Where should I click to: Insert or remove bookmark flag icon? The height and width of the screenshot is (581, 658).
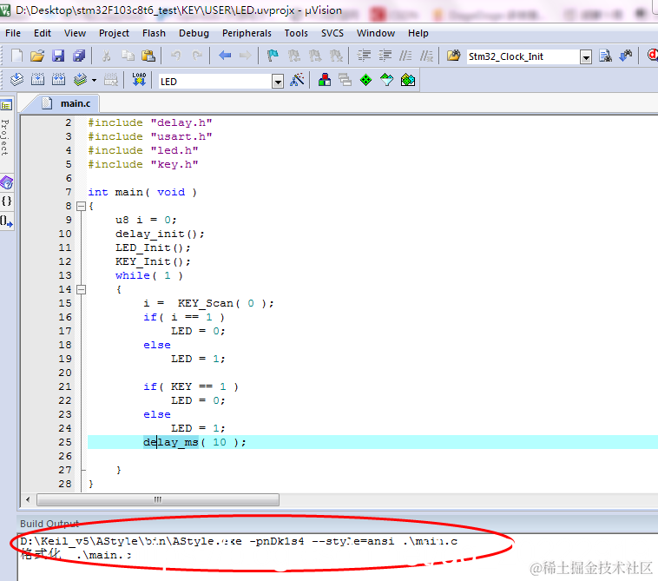point(273,56)
